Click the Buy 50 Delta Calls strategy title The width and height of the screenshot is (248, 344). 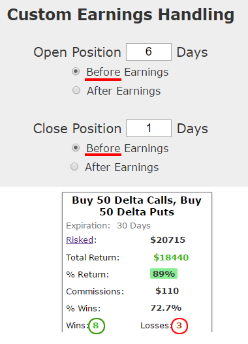(x=137, y=206)
